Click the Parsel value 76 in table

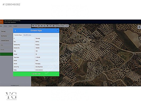(36, 54)
